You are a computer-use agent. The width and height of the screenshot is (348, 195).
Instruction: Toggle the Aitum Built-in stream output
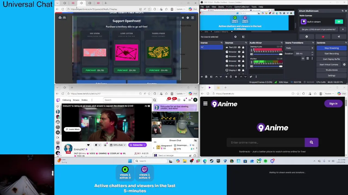(339, 22)
